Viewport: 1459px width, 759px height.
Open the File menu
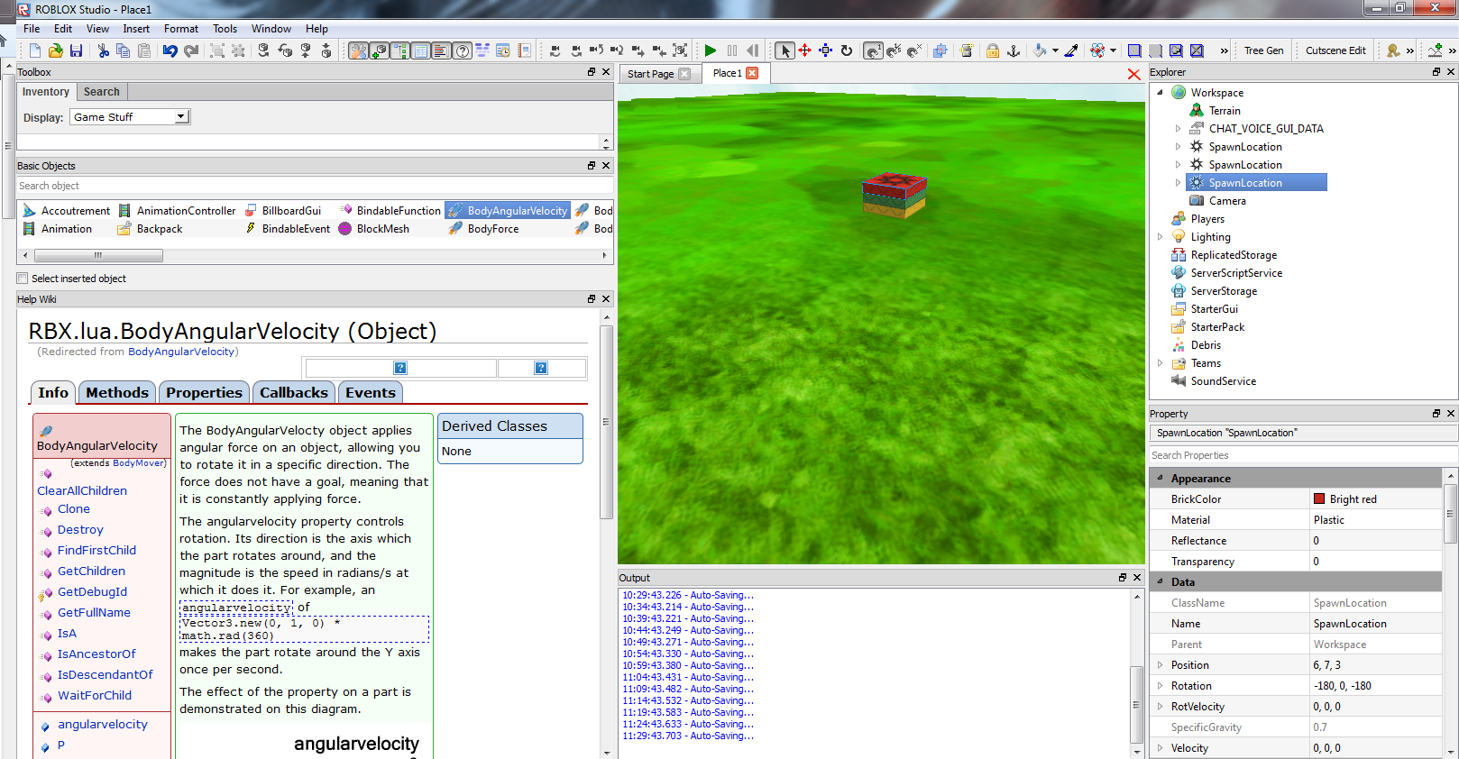point(32,29)
